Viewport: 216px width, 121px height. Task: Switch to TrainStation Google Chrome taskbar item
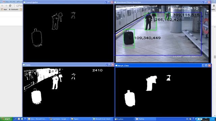(x=59, y=119)
